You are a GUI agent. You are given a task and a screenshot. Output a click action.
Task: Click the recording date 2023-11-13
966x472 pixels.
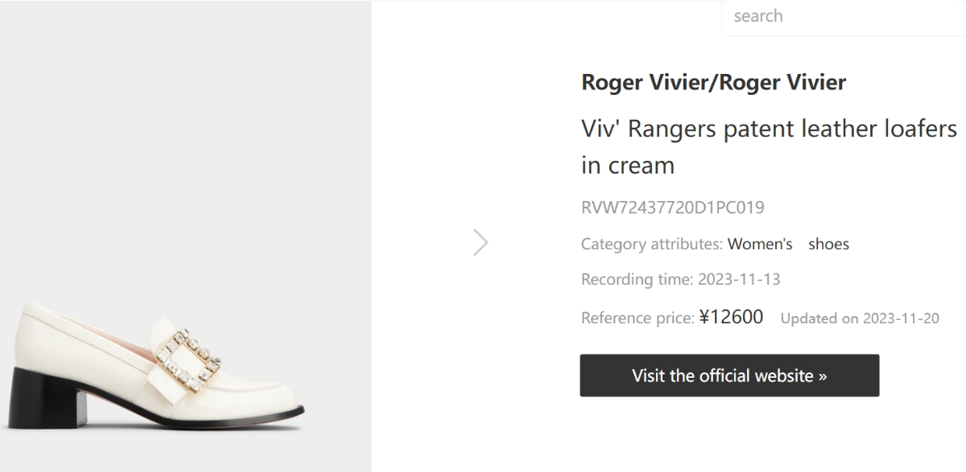(x=739, y=280)
